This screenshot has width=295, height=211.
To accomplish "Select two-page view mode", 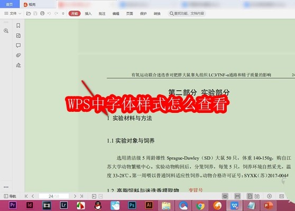I will pos(257,196).
